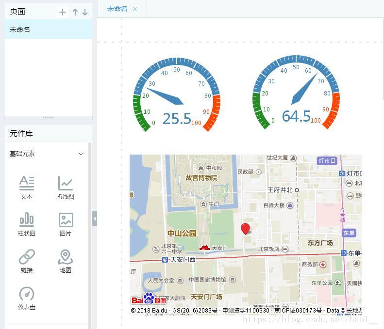
Task: Click the 天安门广场 label on map
Action: point(206,297)
